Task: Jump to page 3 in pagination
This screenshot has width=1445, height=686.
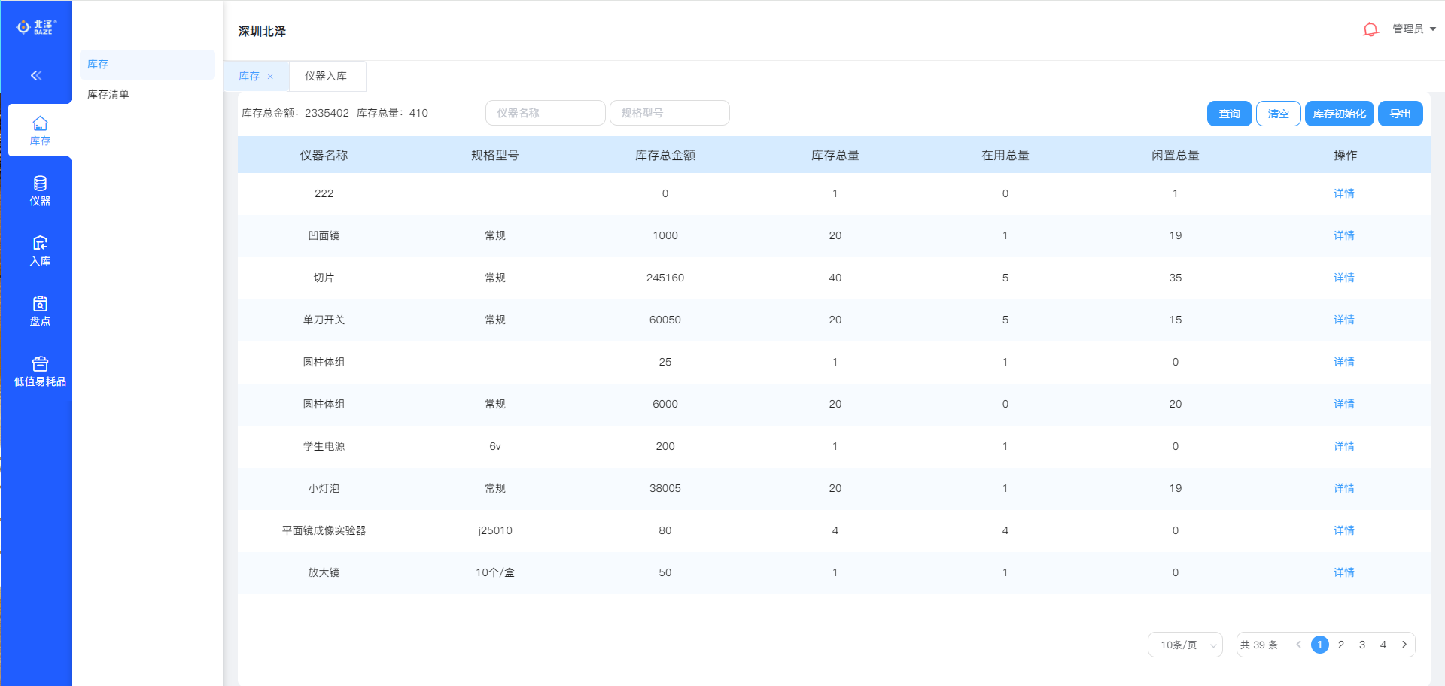Action: click(x=1361, y=645)
